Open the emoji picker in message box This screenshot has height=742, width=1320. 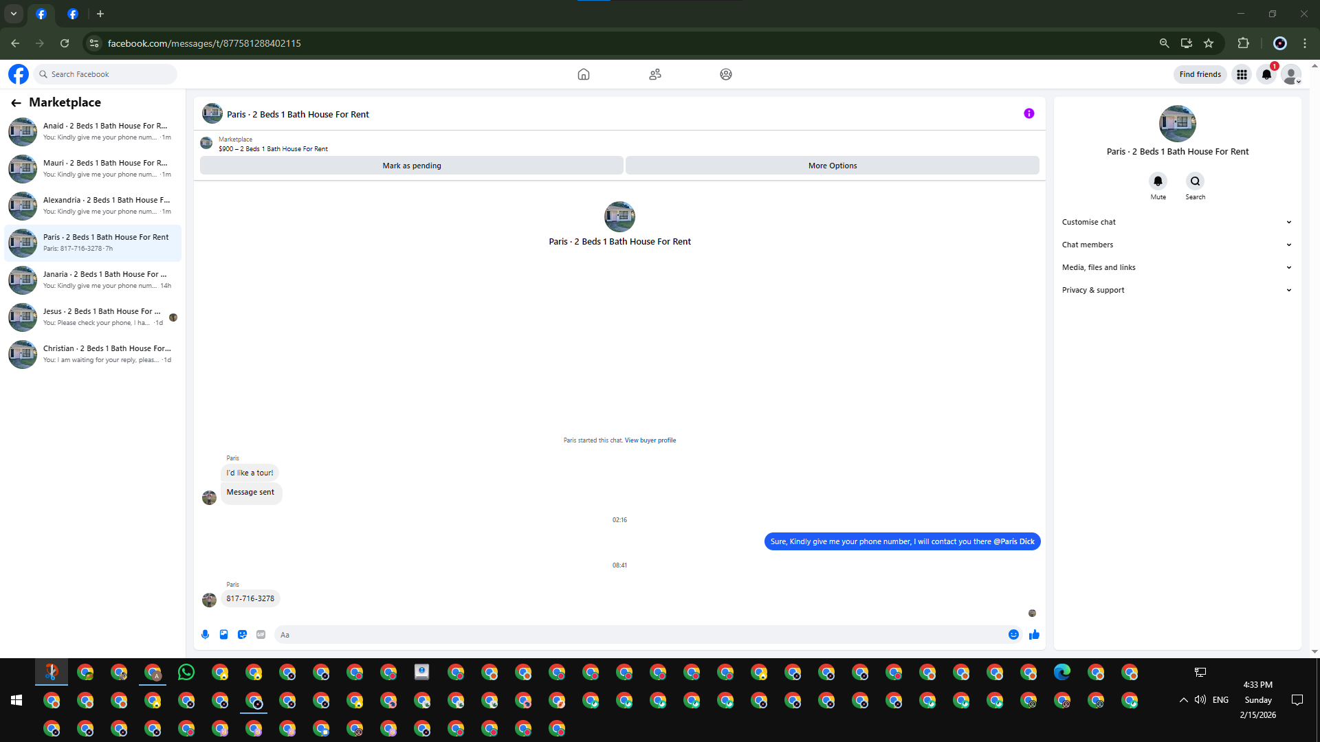(x=1013, y=635)
